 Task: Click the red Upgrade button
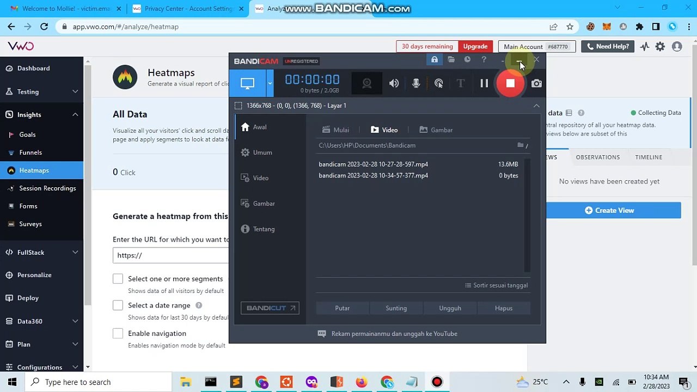tap(475, 46)
